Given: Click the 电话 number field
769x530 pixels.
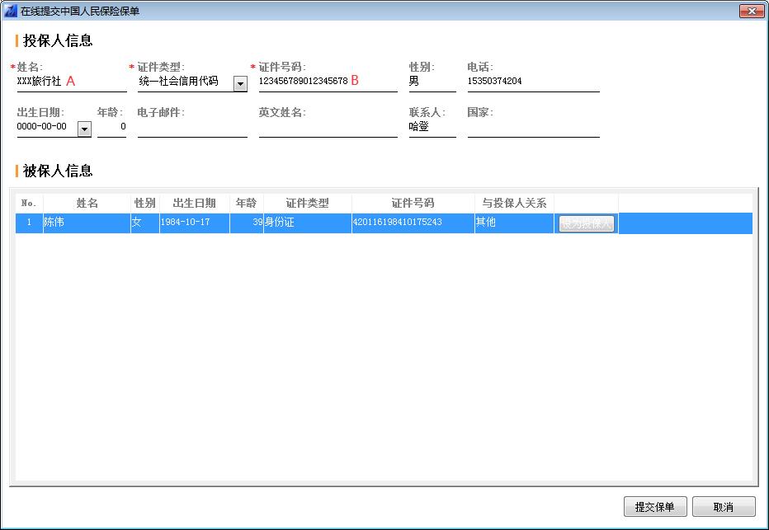Looking at the screenshot, I should coord(532,82).
